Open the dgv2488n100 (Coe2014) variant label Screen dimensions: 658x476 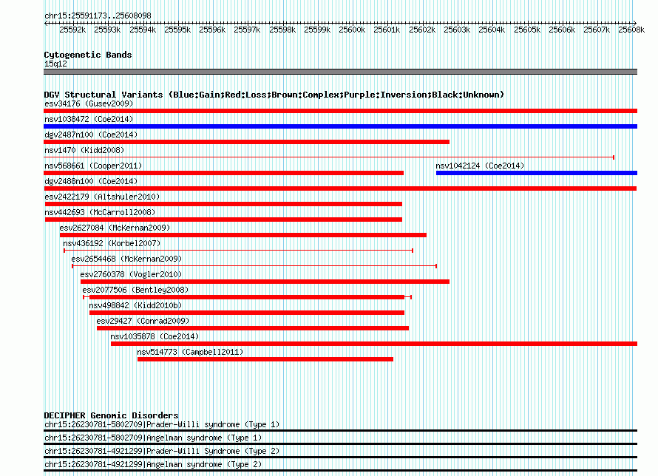(x=91, y=181)
